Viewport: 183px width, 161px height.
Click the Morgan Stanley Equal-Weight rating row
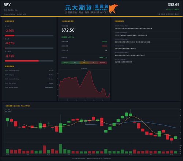coord(29,87)
